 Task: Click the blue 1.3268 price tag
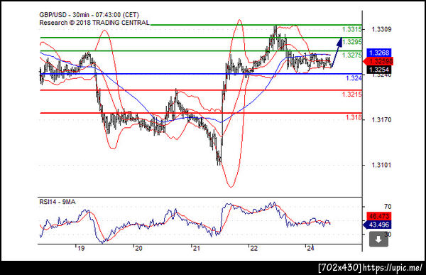pyautogui.click(x=379, y=53)
